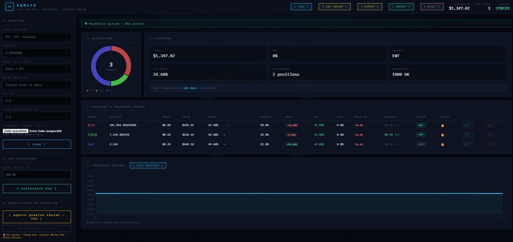Click 'Datei auswählen' file chooser button
The image size is (513, 242).
[15, 131]
